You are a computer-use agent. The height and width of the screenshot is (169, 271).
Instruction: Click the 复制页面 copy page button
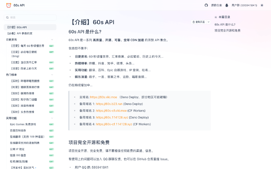[199, 22]
